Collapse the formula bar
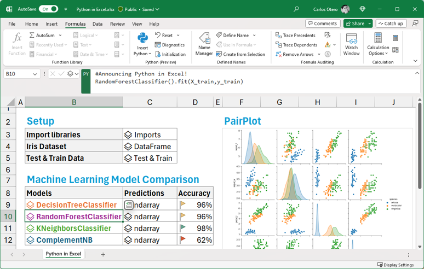Viewport: 424px width, 269px height. 417,73
